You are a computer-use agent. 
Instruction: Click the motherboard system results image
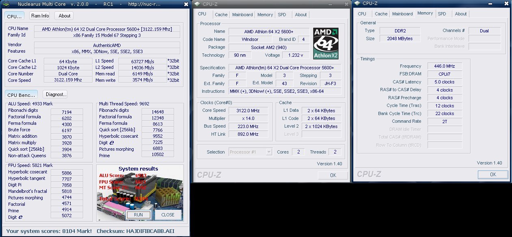pos(140,193)
